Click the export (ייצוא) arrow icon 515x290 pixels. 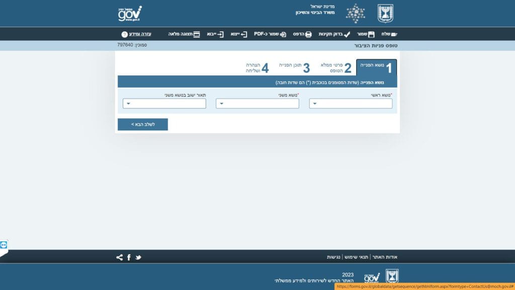pyautogui.click(x=244, y=34)
